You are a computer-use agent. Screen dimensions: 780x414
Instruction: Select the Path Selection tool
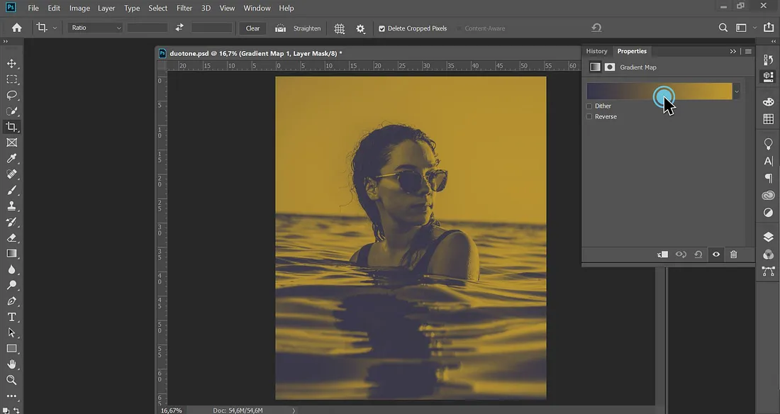[11, 332]
